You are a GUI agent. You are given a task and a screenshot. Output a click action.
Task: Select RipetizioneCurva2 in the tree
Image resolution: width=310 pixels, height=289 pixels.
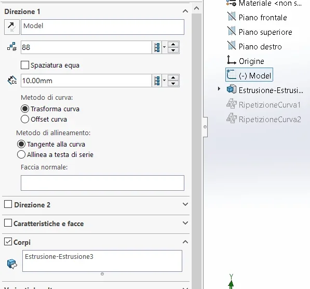[269, 120]
